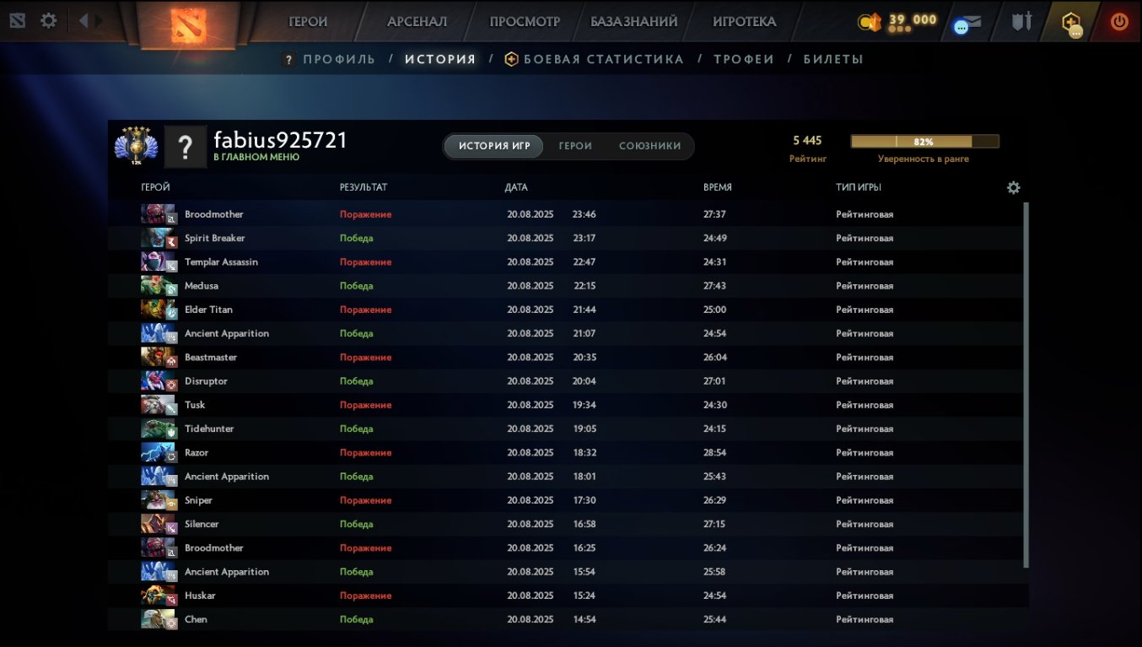This screenshot has height=647, width=1142.
Task: Switch to the Герои toggle tab
Action: [575, 146]
